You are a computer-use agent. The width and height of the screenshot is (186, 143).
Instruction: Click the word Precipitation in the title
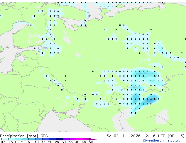click(x=12, y=136)
